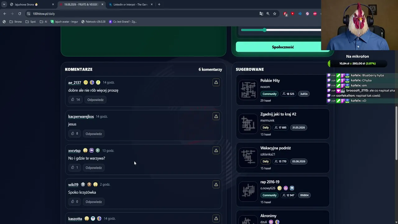Click Odpowiedz under the xvcvtsp comment
This screenshot has width=398, height=224.
pos(94,168)
